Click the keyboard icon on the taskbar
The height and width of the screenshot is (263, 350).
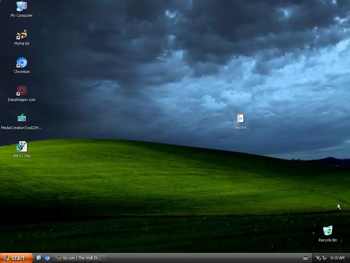306,258
